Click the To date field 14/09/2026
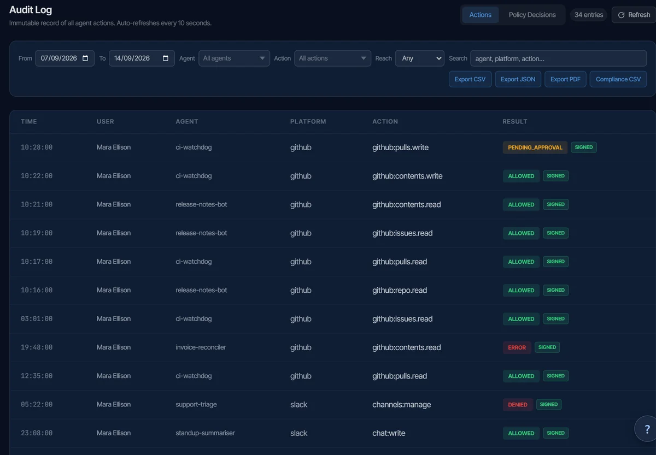Image resolution: width=656 pixels, height=455 pixels. [142, 58]
